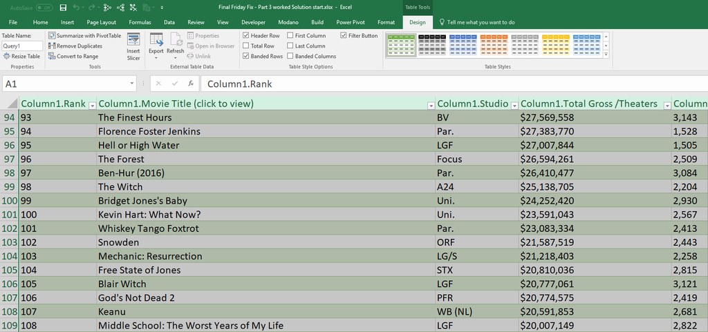The image size is (708, 332).
Task: Enable the First Column checkbox
Action: pyautogui.click(x=290, y=36)
